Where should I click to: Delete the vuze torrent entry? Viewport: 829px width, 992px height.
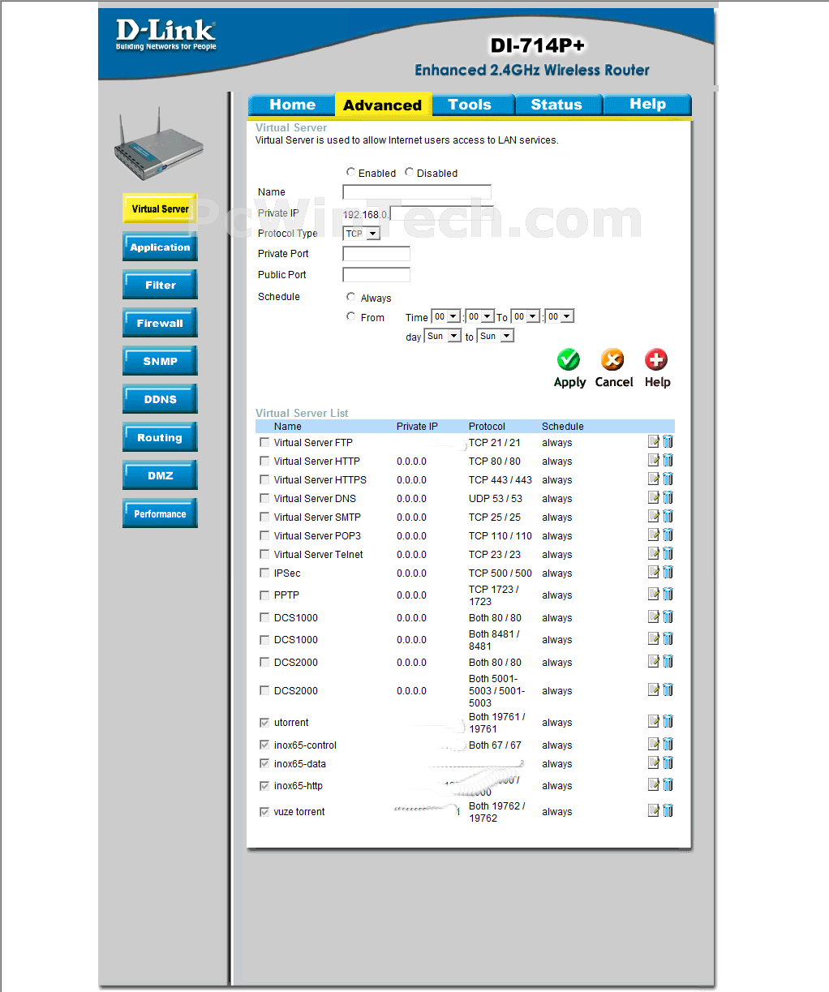(x=668, y=811)
